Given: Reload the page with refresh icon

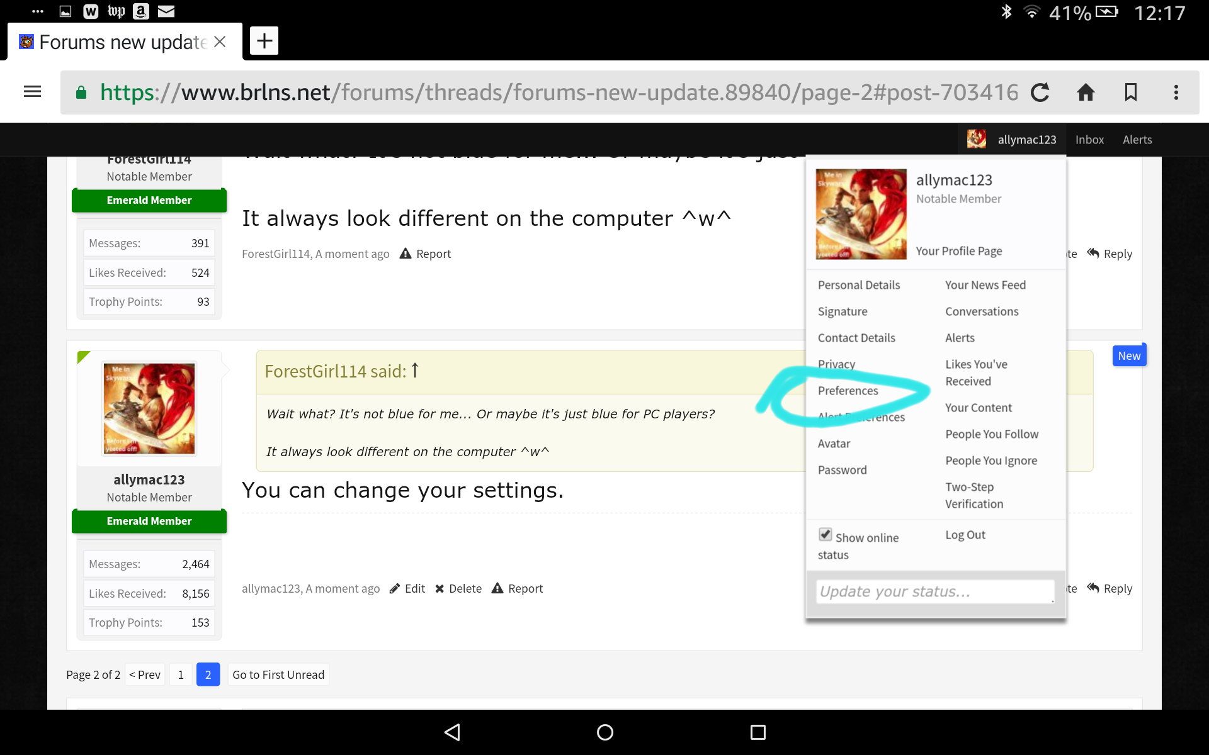Looking at the screenshot, I should (1040, 92).
